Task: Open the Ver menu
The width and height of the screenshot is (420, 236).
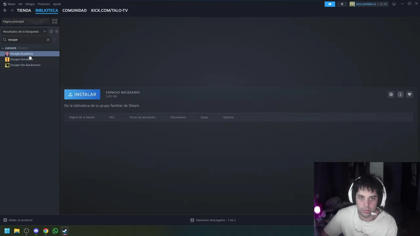Action: tap(20, 4)
